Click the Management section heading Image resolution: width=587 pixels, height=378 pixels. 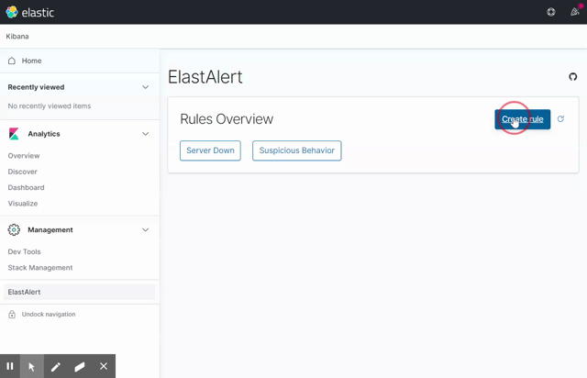pos(50,229)
